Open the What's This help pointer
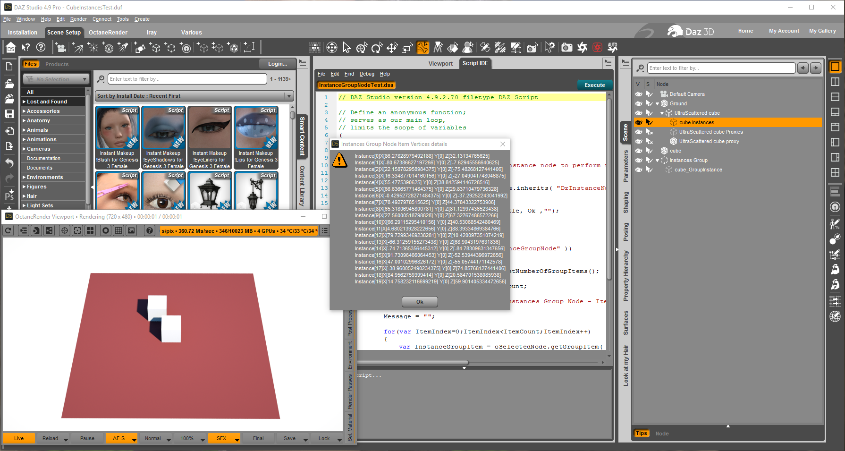Screen dimensions: 845x451 (26, 47)
